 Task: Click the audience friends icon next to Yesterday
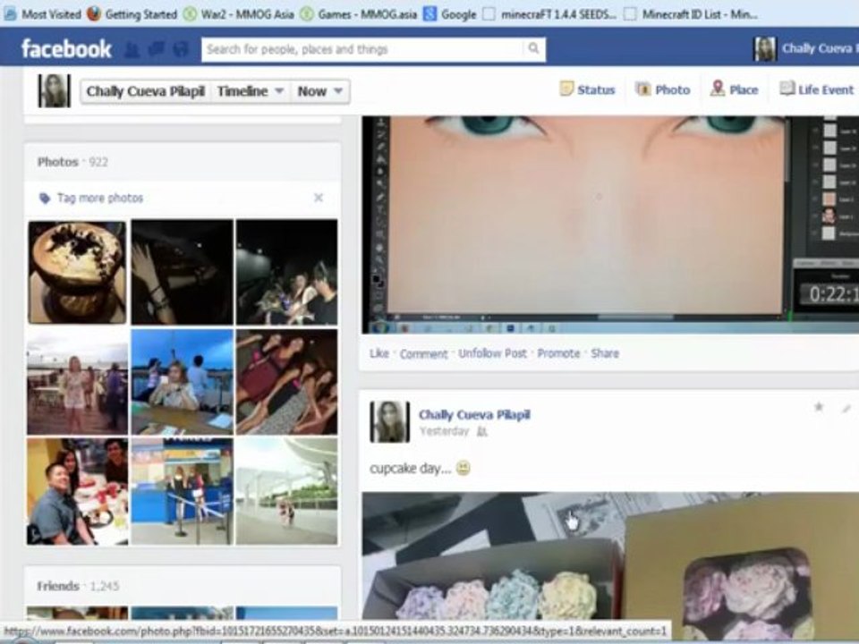(481, 431)
